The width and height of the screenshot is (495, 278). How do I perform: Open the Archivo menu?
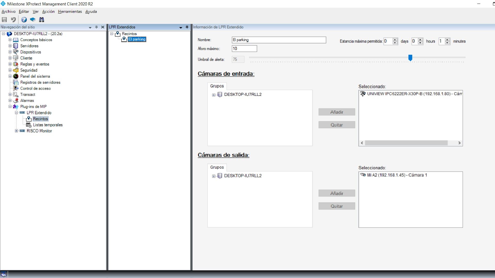click(9, 12)
